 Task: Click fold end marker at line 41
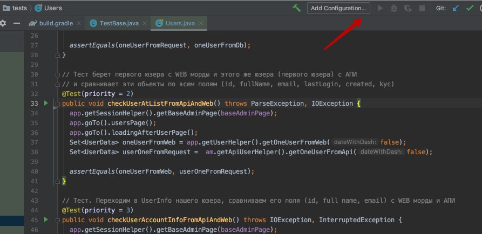pyautogui.click(x=57, y=182)
